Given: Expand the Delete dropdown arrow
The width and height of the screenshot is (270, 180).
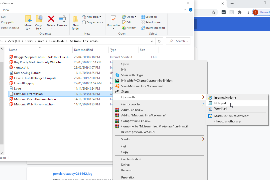Looking at the screenshot, I should [x=51, y=29].
